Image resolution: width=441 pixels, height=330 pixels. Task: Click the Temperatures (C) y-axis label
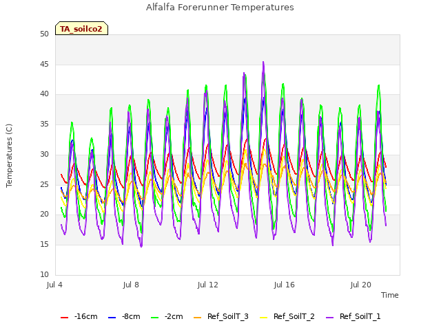tap(9, 155)
